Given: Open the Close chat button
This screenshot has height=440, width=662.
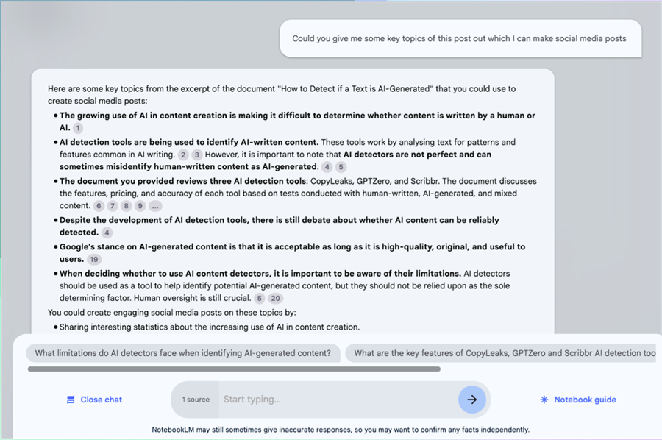Looking at the screenshot, I should coord(95,400).
